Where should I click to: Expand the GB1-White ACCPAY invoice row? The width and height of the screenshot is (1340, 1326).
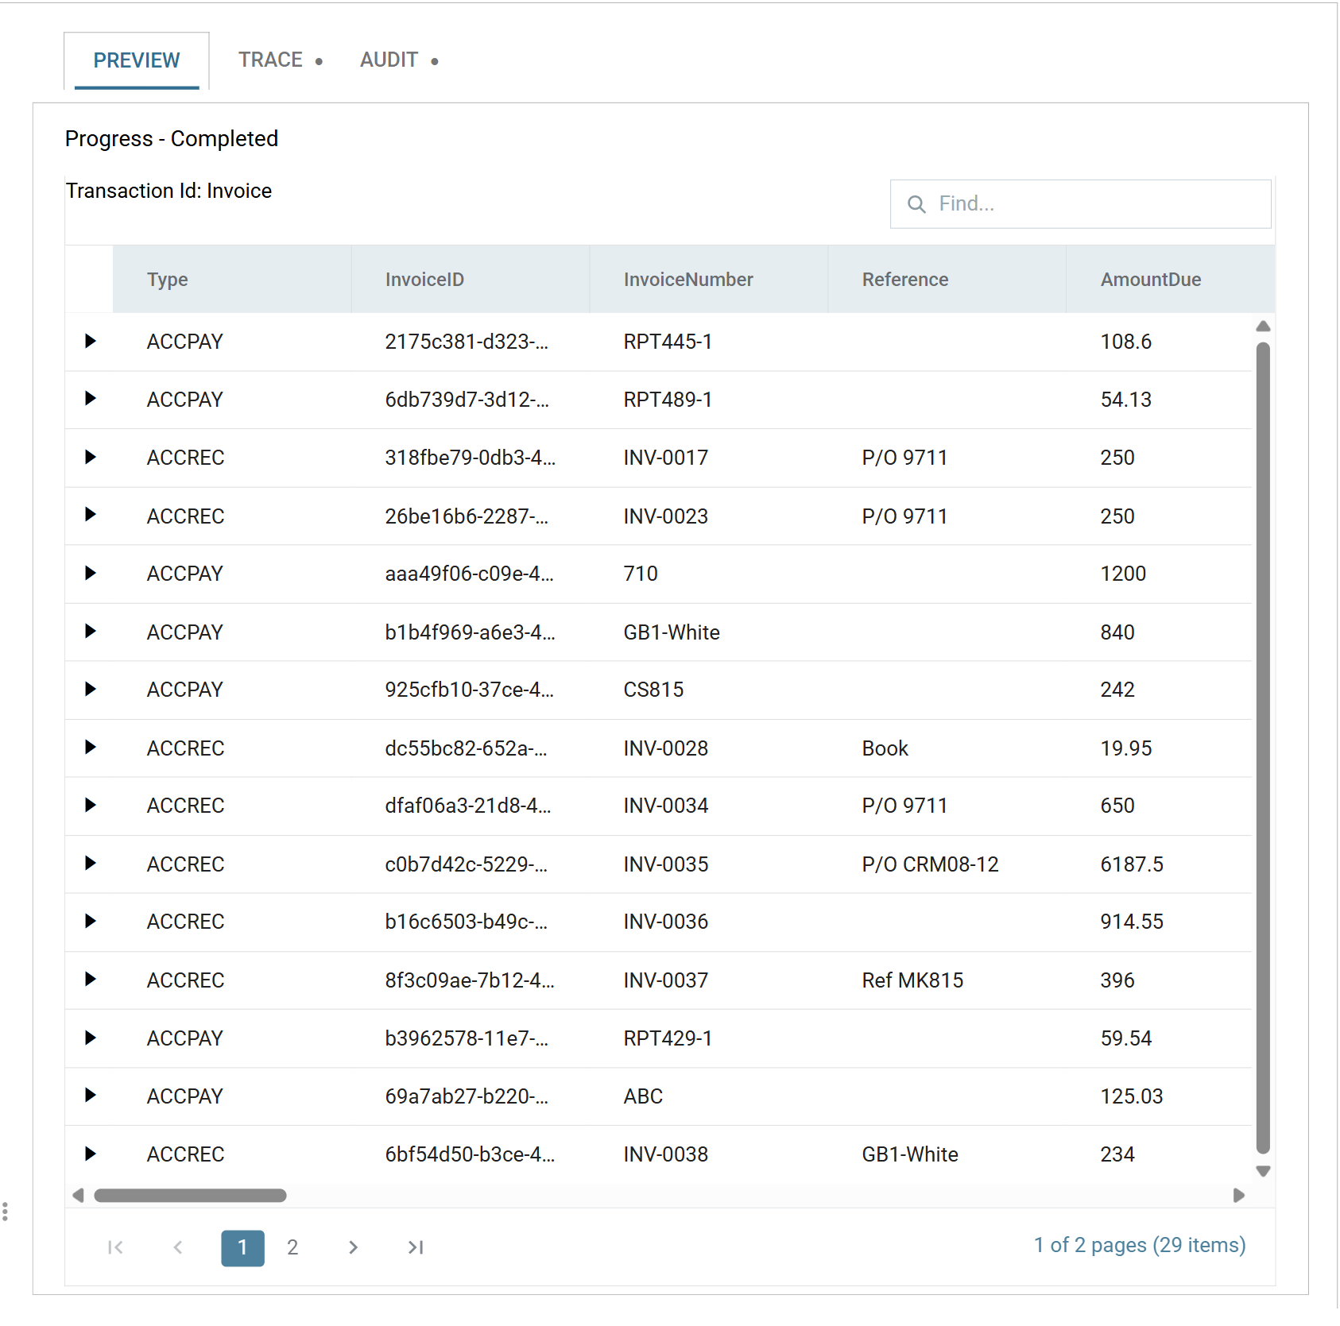pyautogui.click(x=90, y=632)
